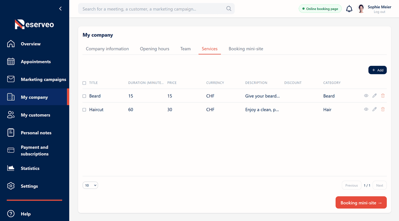Click the Appointments calendar icon
Screen dimensions: 399x221
(x=11, y=61)
